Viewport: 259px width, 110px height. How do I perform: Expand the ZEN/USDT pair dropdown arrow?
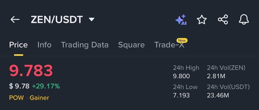click(92, 19)
